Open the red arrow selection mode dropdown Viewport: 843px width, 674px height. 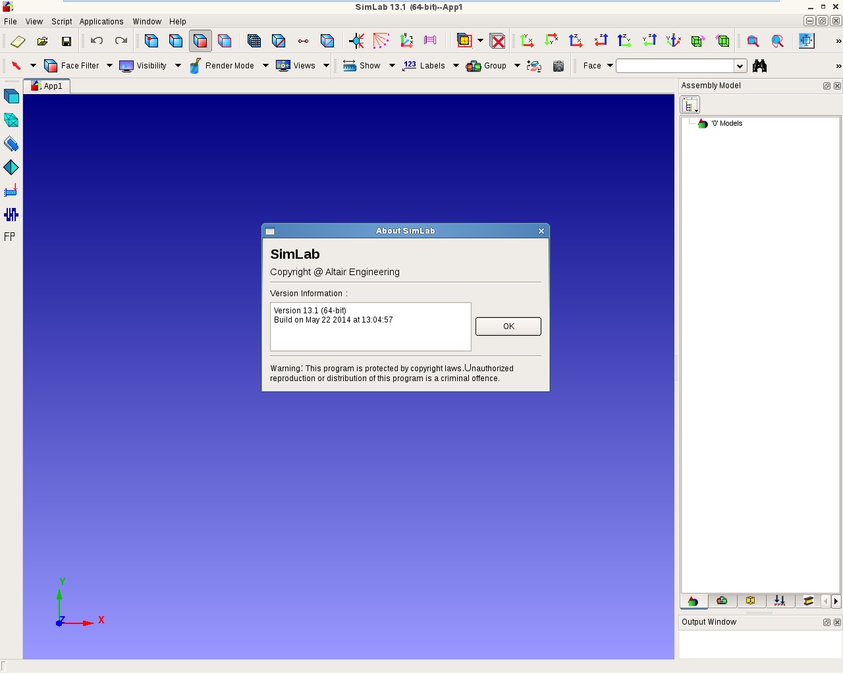(x=33, y=66)
